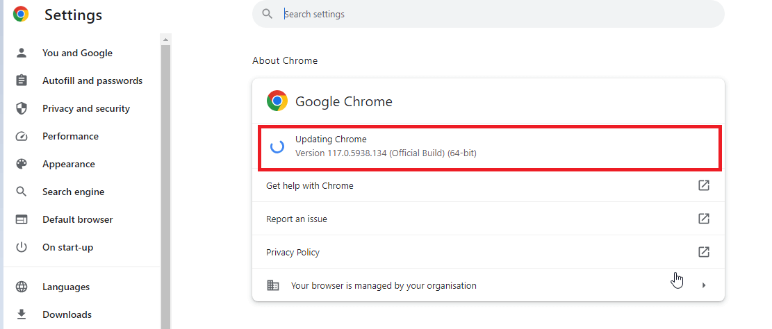Click the shield icon for Privacy and security
772x329 pixels.
click(x=21, y=109)
